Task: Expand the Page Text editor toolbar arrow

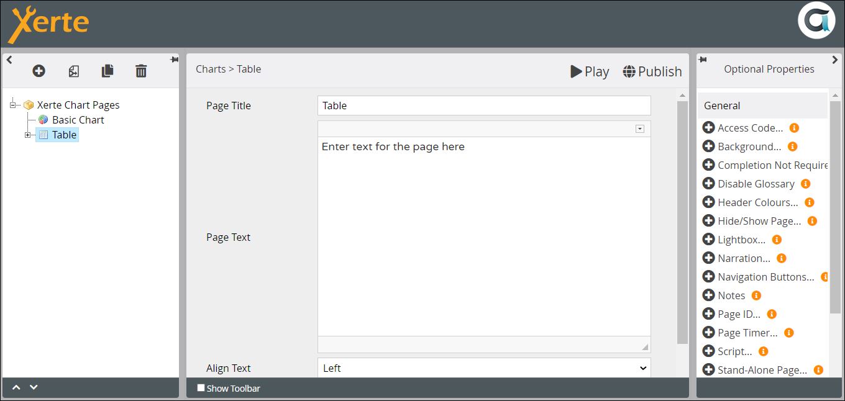Action: [x=640, y=128]
